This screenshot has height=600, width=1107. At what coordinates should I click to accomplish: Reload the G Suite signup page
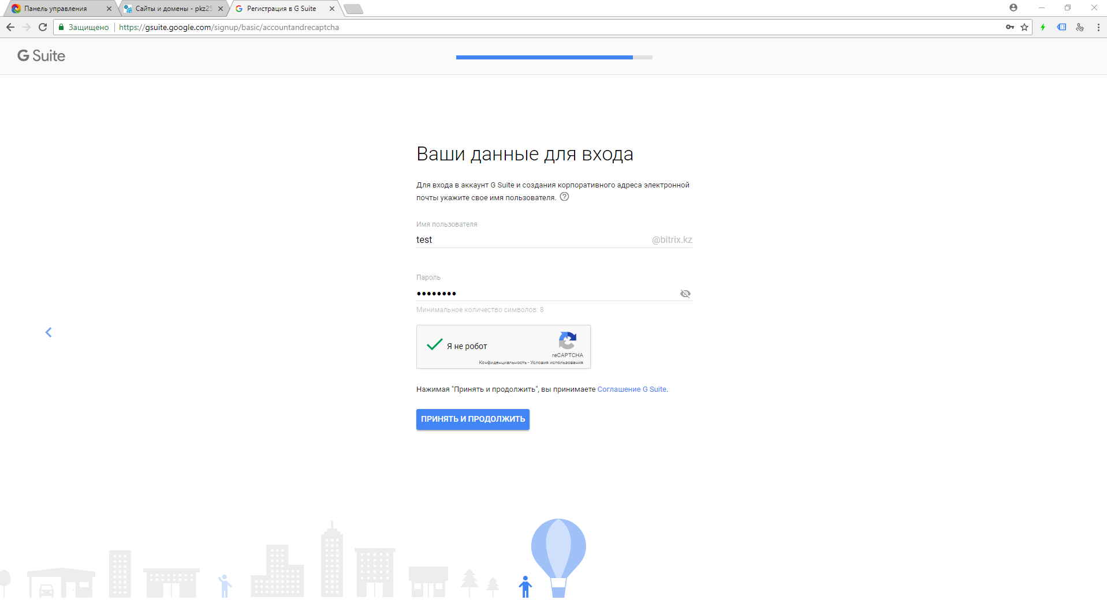[x=43, y=27]
